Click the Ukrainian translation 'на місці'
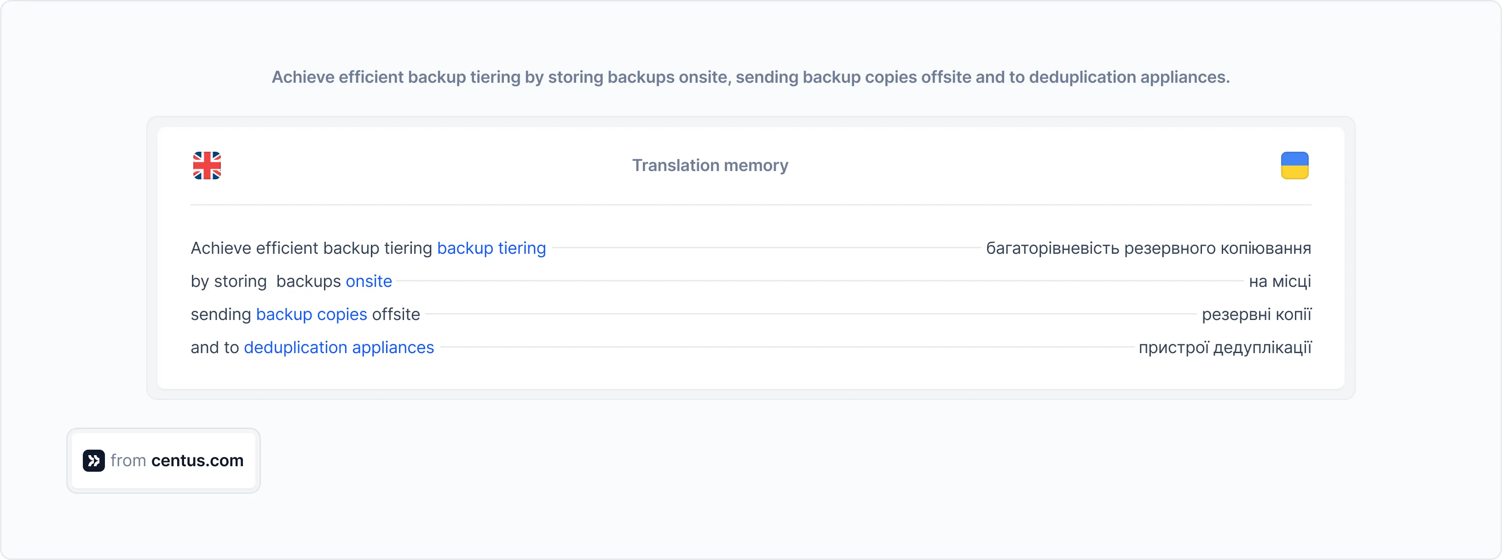 [1281, 281]
